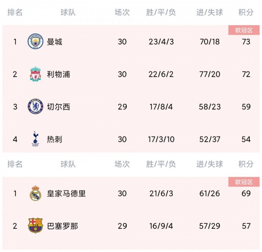Sort by 积分 in the top table header
262x252 pixels.
(x=246, y=12)
